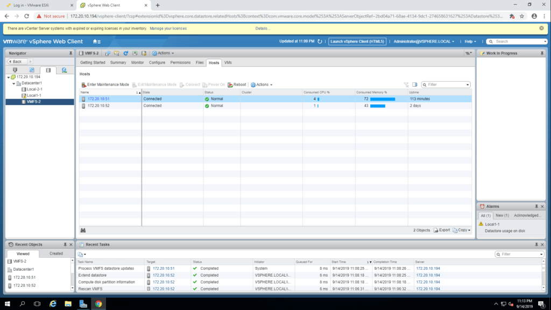
Task: Export the hosts list
Action: pos(441,230)
